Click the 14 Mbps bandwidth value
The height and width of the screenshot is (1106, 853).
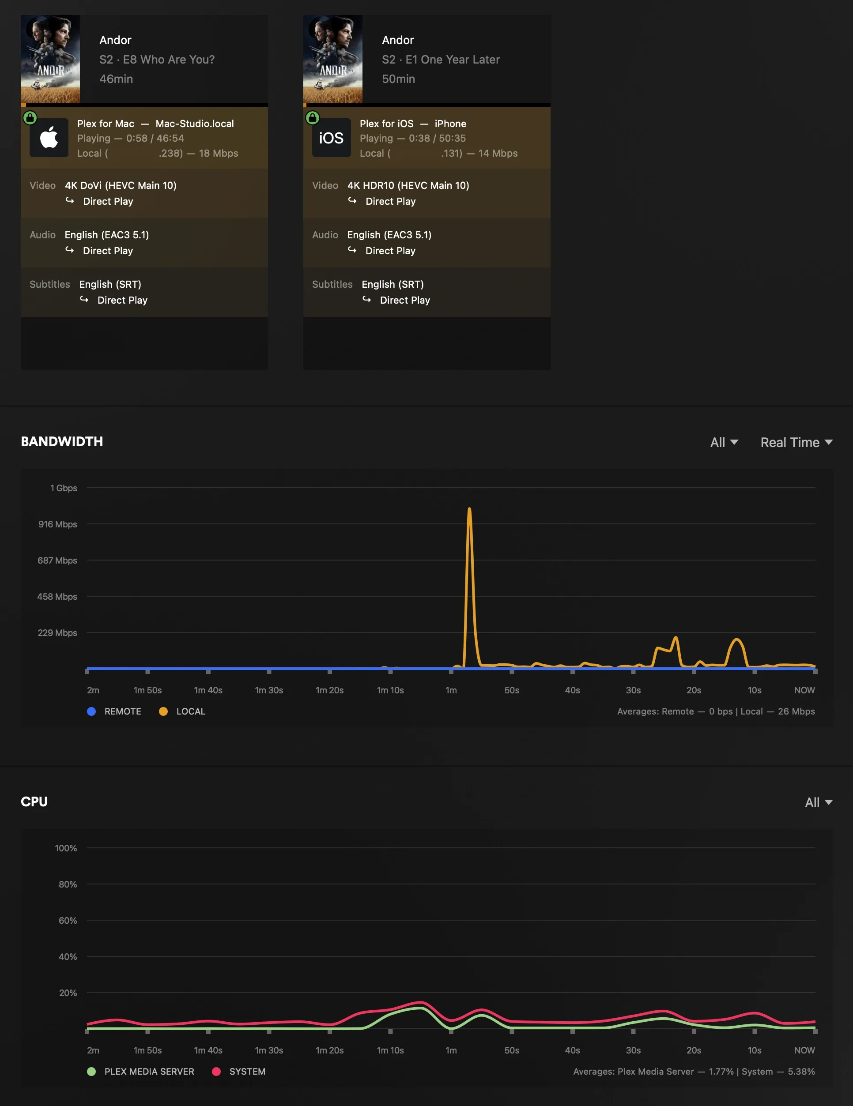pyautogui.click(x=498, y=154)
